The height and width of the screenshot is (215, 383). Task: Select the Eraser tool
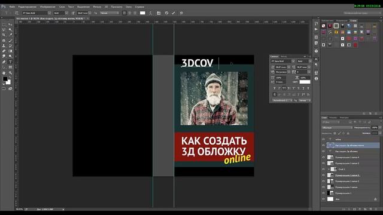coord(4,51)
